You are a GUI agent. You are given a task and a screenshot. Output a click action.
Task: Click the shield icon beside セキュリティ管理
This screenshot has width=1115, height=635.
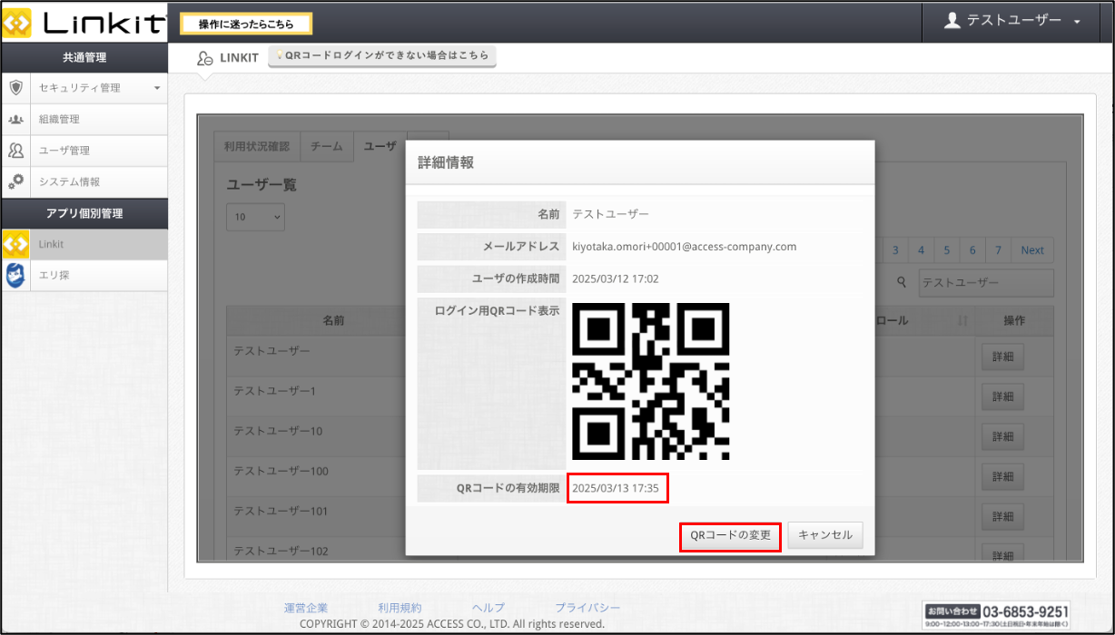click(16, 88)
